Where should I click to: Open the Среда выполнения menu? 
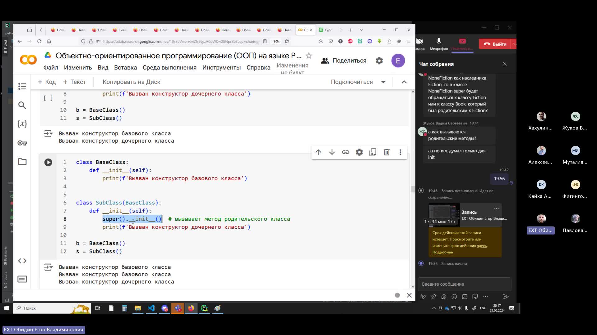pyautogui.click(x=169, y=68)
